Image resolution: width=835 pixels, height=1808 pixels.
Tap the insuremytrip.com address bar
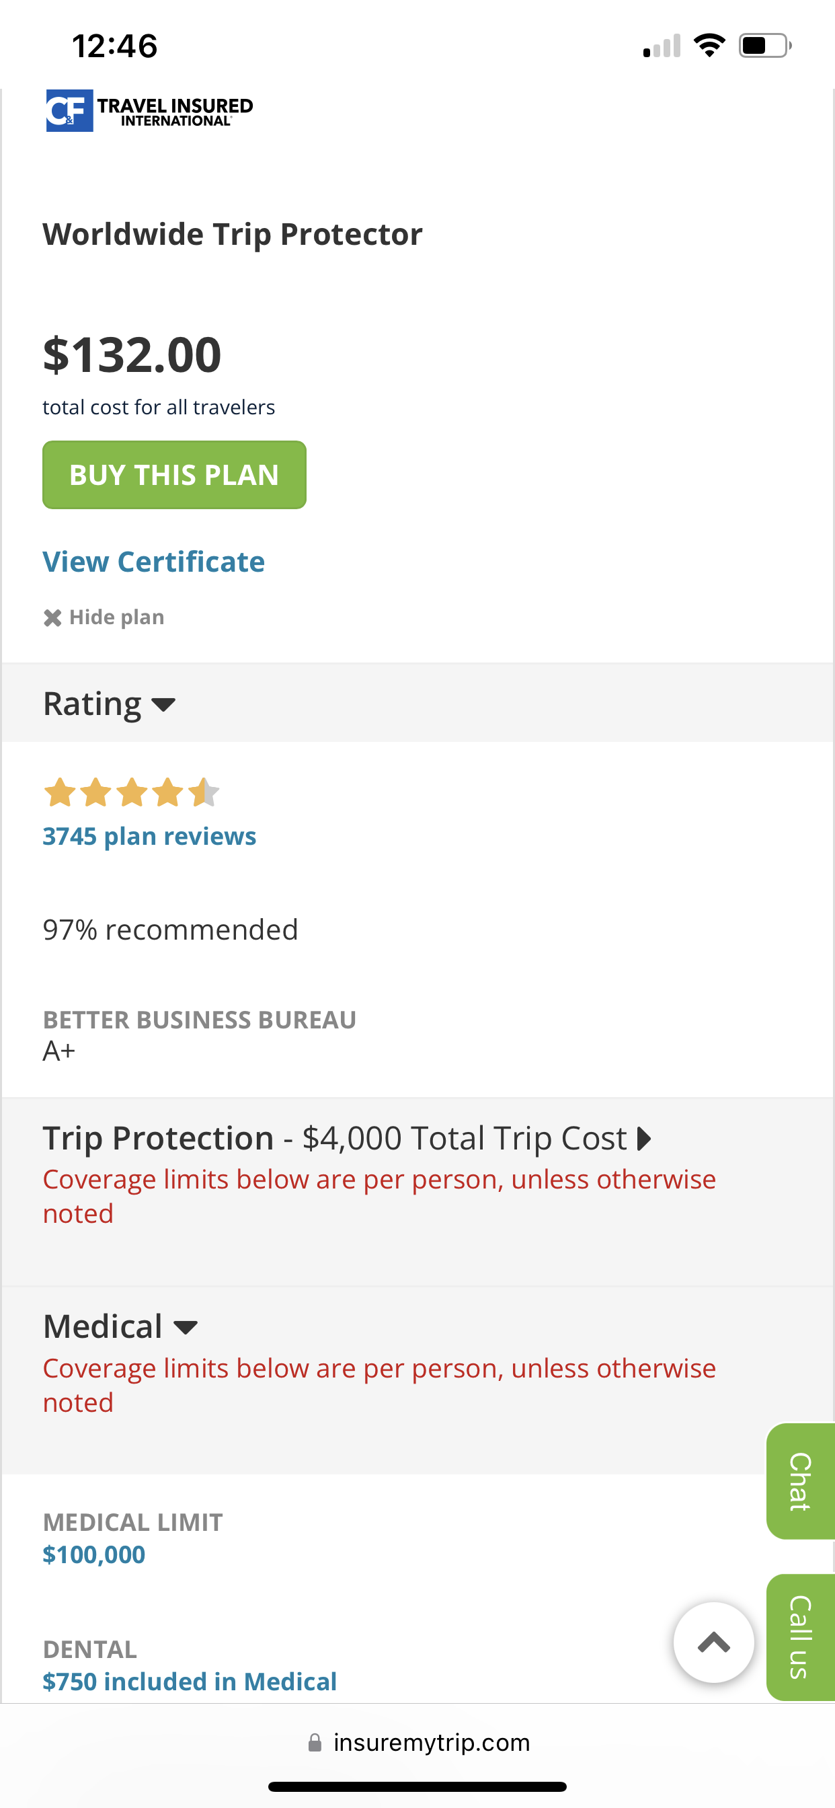click(418, 1742)
